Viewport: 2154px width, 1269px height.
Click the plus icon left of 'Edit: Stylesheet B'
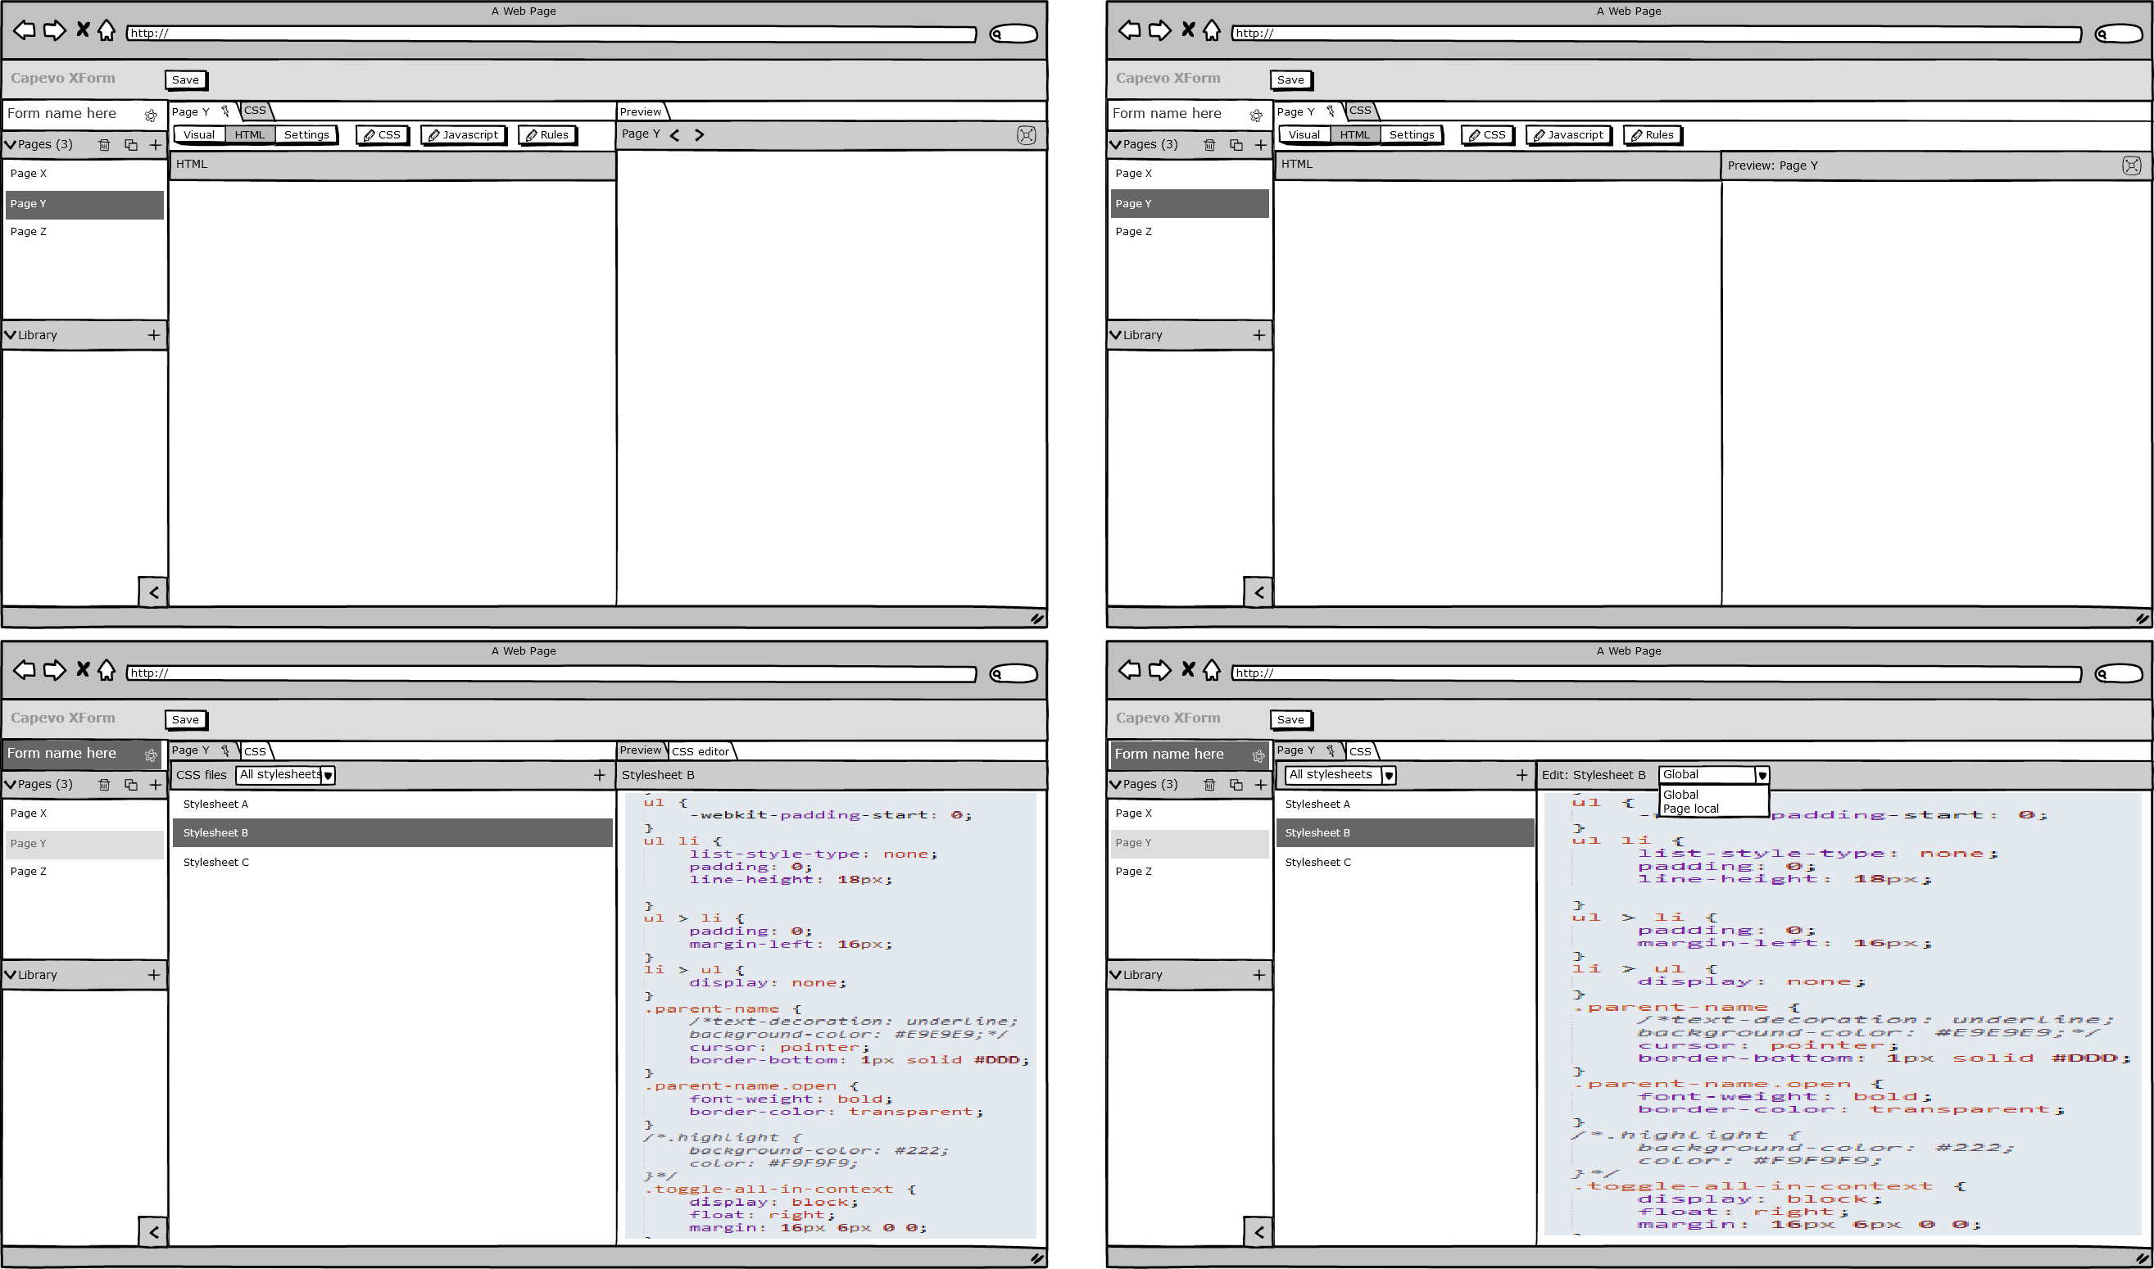coord(1521,775)
